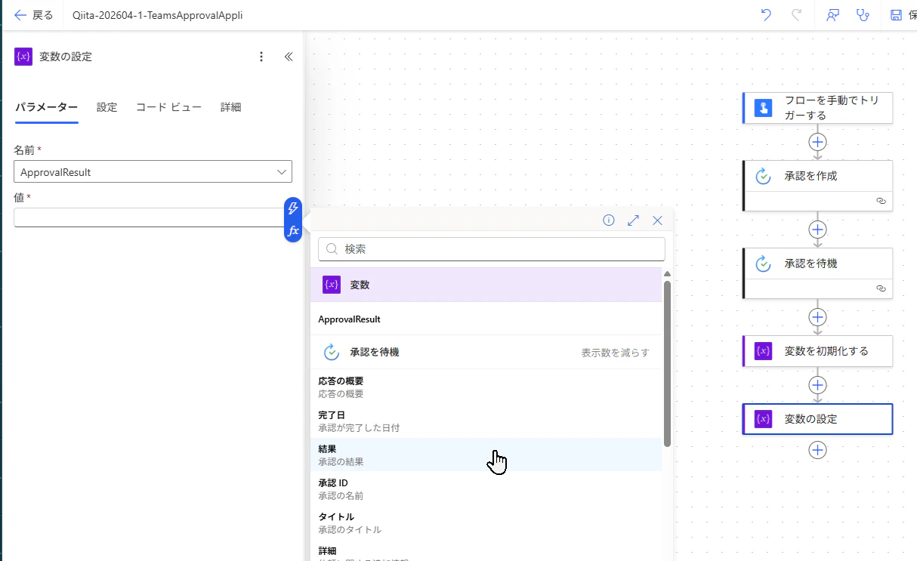Select the 変数の設定 action card on canvas

[x=818, y=419]
